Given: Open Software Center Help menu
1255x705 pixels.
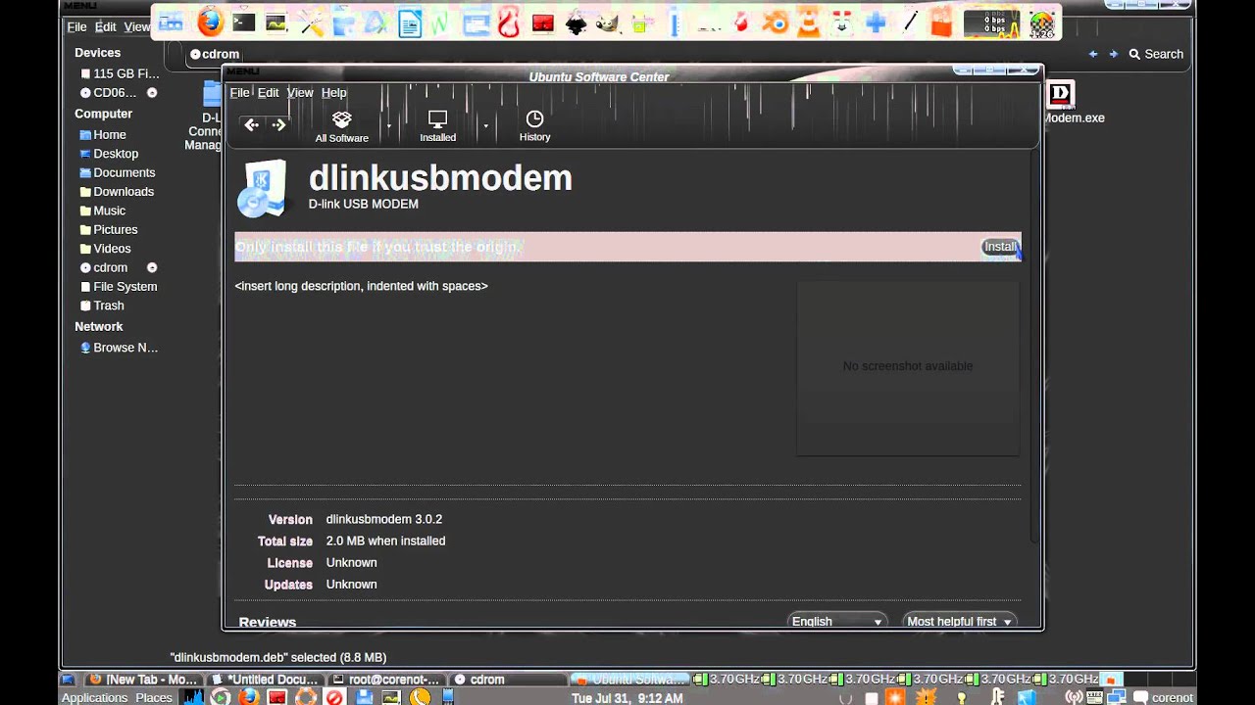Looking at the screenshot, I should [333, 92].
